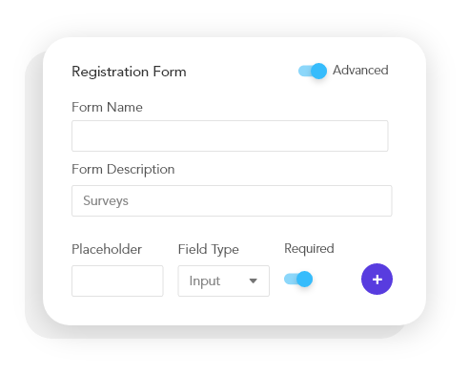
Task: Click the Advanced label next to the switch
Action: tap(360, 71)
